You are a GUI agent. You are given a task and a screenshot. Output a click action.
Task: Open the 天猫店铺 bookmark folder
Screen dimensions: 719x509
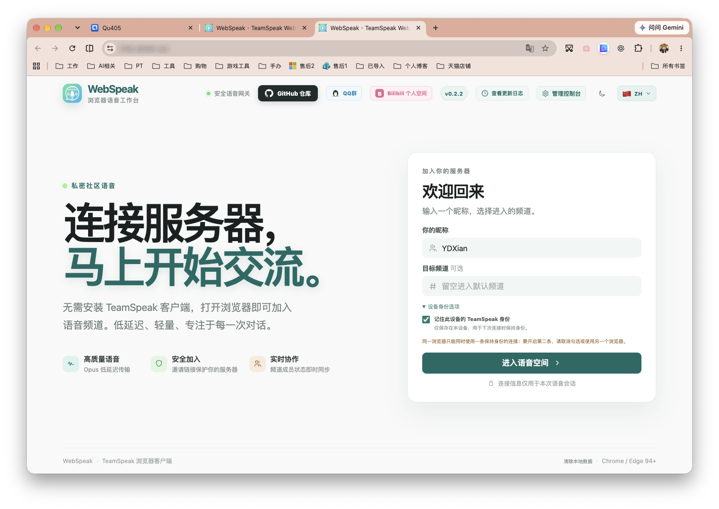[454, 66]
